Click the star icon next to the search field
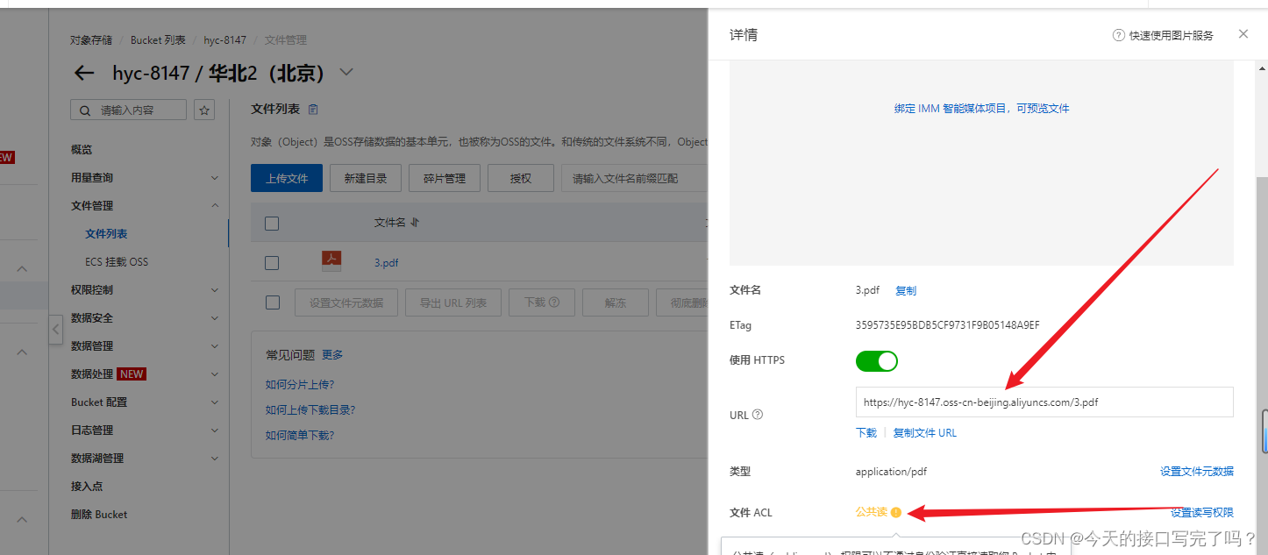Viewport: 1268px width, 555px height. [x=203, y=110]
